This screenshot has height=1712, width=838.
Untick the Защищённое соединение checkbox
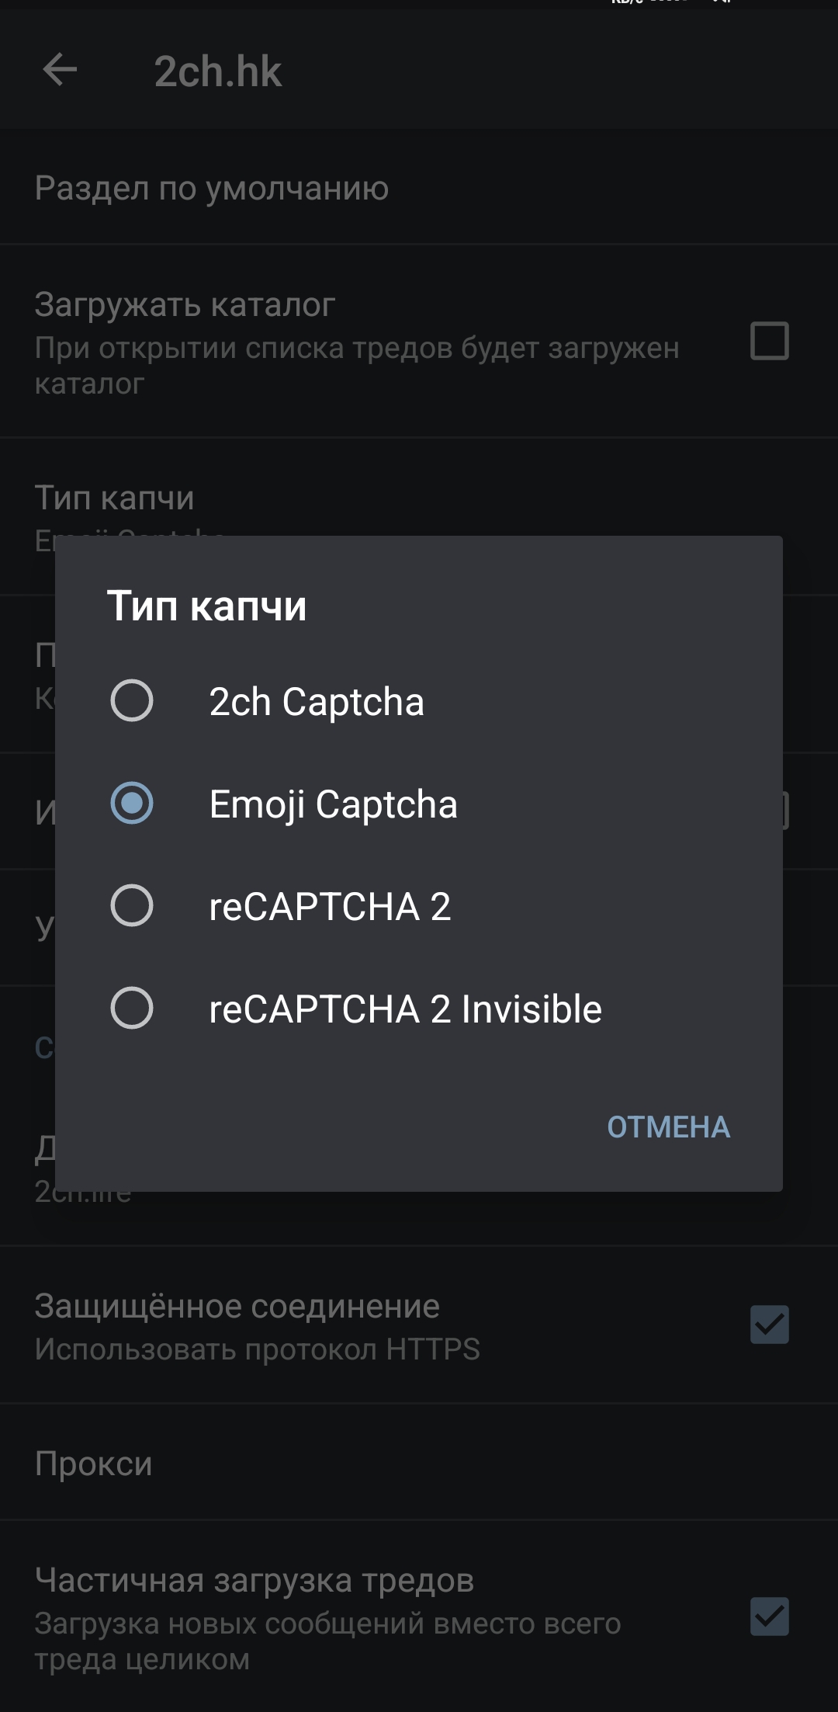click(x=769, y=1325)
